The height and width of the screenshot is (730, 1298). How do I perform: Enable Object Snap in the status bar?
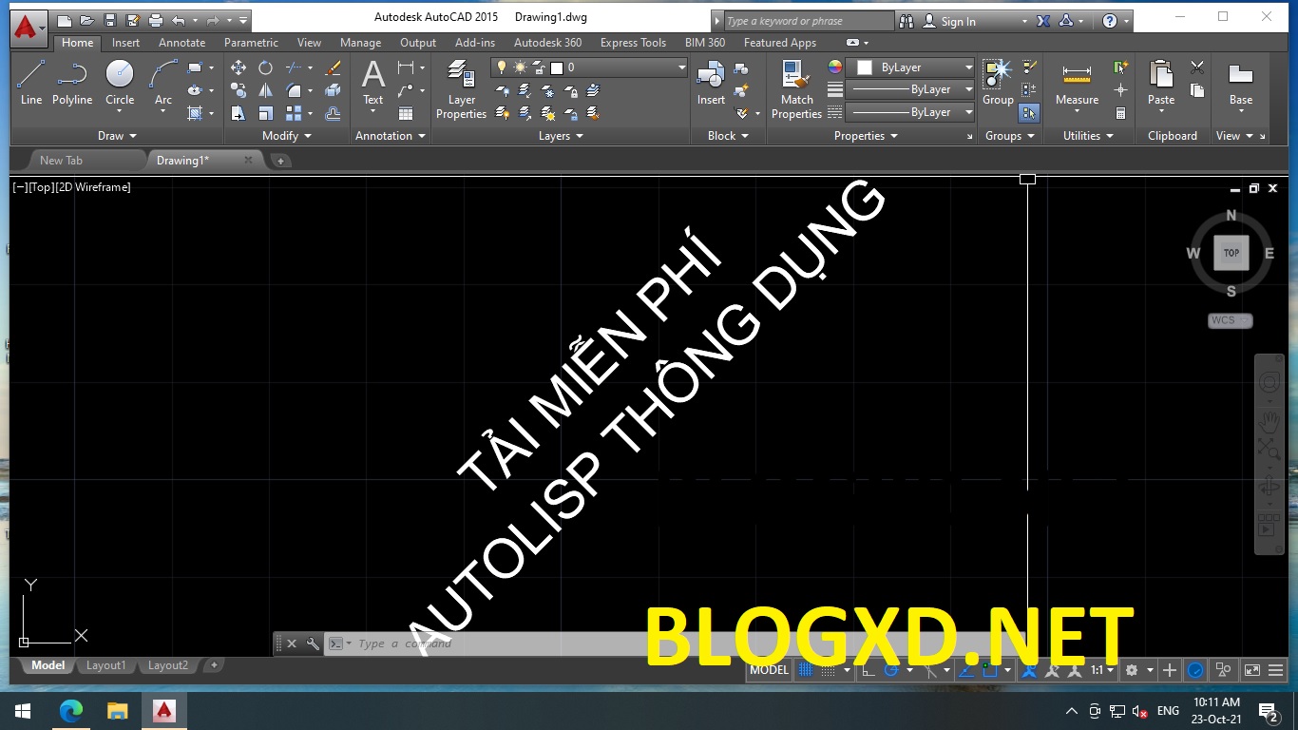990,670
